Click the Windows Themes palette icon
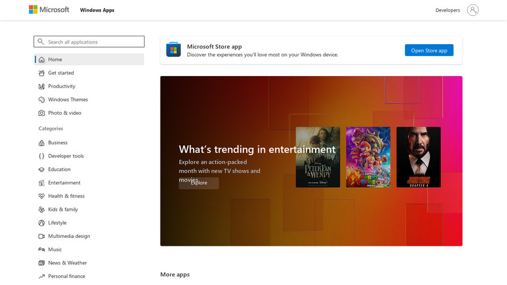 42,100
